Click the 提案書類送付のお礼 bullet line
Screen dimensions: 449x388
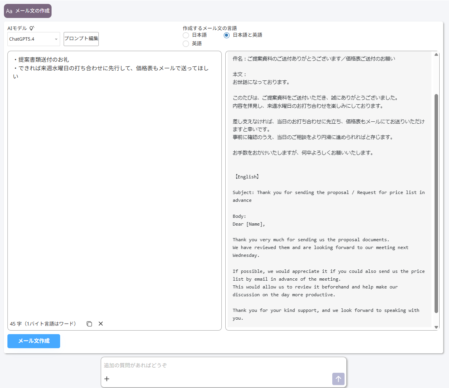(x=41, y=60)
